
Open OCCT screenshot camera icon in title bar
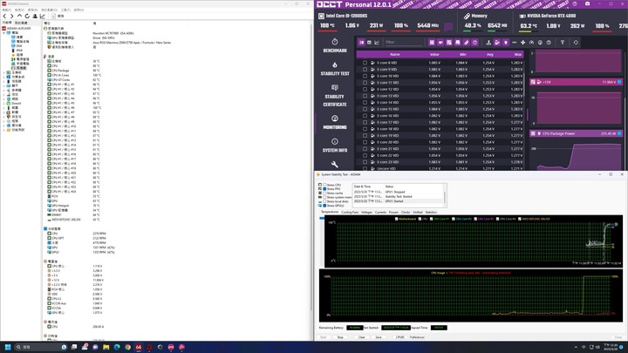(x=587, y=3)
